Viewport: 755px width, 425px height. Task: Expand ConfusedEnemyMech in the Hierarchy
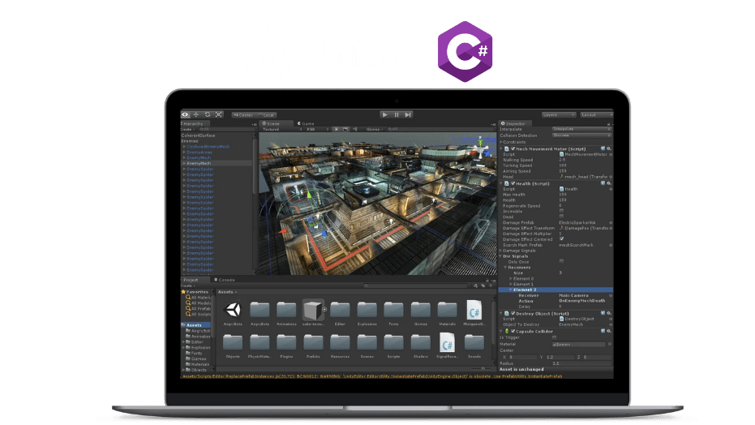pyautogui.click(x=184, y=147)
